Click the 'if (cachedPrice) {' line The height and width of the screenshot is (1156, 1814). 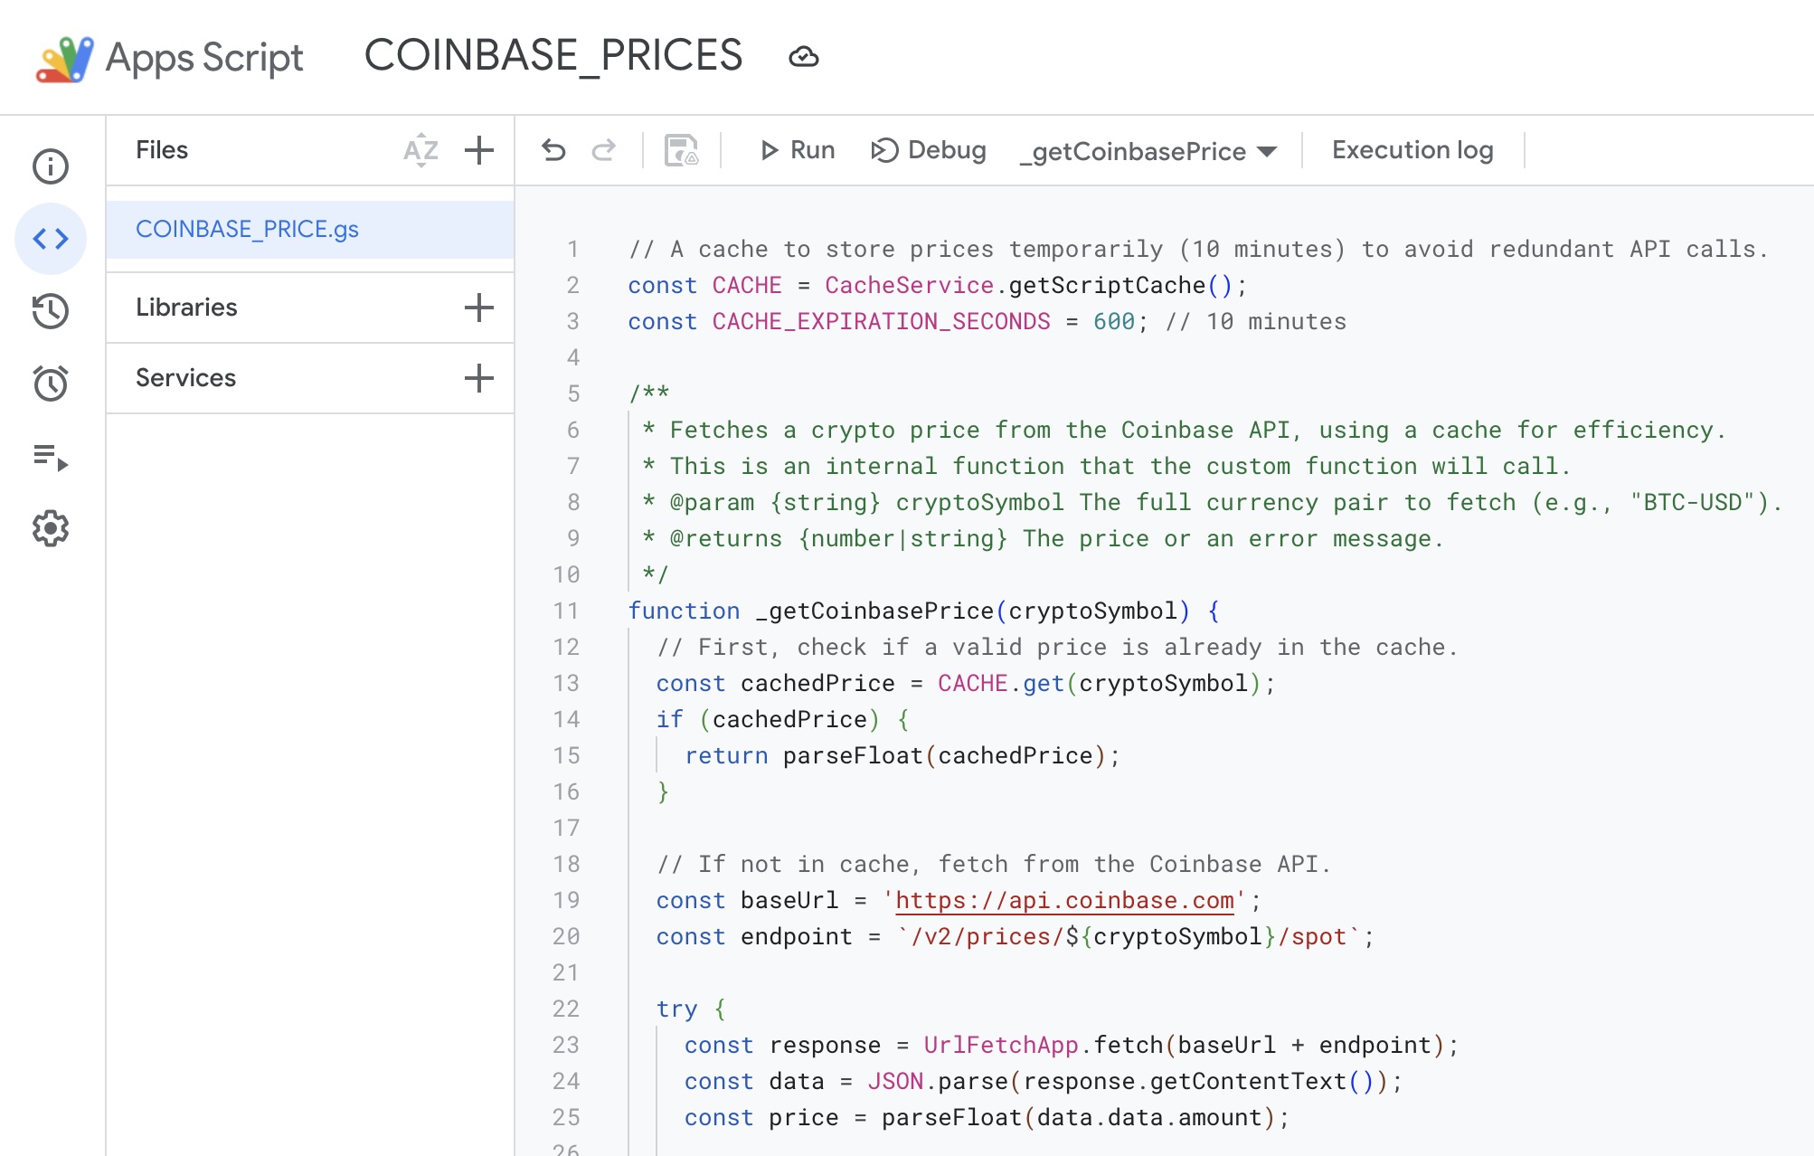tap(783, 720)
